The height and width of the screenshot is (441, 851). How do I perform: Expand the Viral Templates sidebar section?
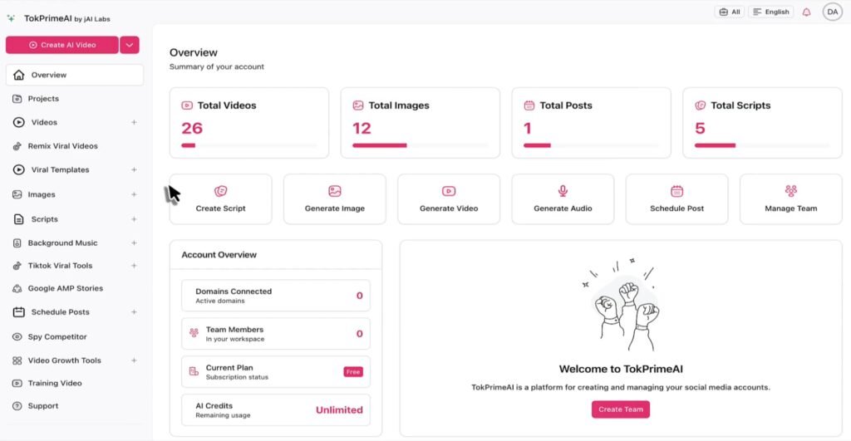point(134,169)
